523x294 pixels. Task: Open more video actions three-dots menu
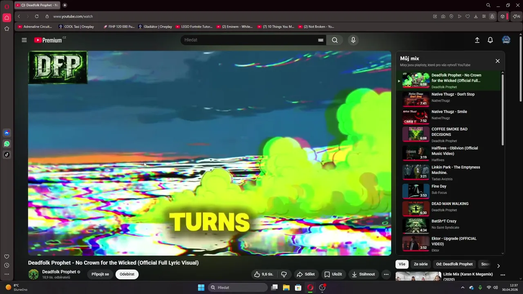click(386, 274)
